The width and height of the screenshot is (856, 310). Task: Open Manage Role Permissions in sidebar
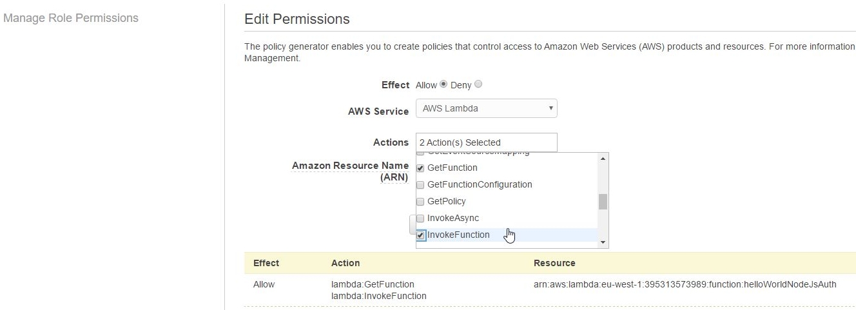coord(71,18)
